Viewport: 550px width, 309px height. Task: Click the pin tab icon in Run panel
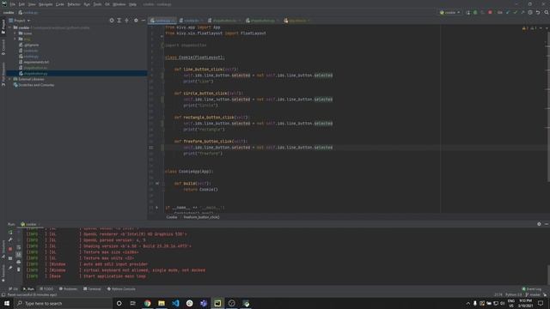pos(10,268)
